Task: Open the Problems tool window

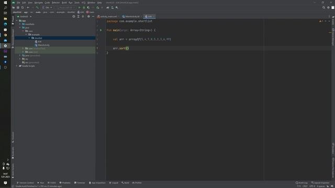Action: (x=65, y=183)
